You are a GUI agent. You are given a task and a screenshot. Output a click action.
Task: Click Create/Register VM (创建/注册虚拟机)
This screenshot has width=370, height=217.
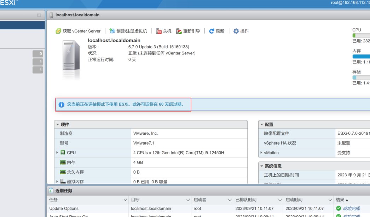pos(128,31)
